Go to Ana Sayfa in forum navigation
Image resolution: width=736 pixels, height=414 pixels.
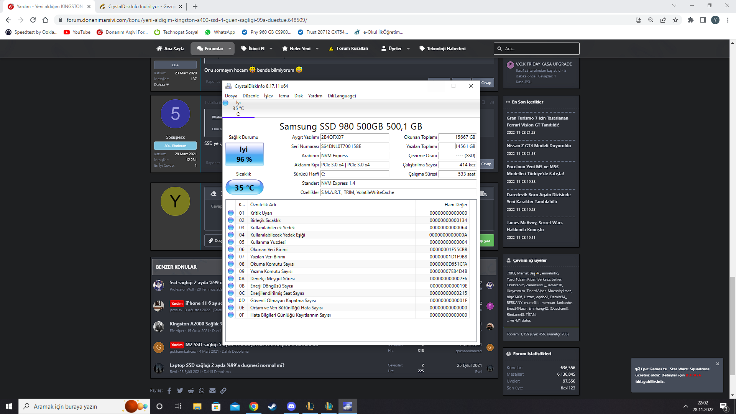pos(171,49)
